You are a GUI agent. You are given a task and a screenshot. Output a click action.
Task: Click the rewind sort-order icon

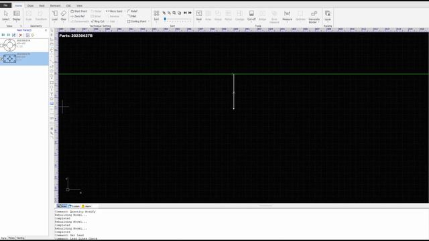(x=185, y=13)
